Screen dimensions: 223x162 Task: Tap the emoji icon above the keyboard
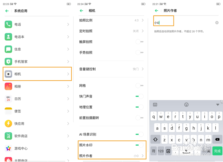tap(186, 105)
